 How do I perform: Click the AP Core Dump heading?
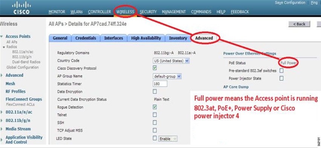coord(236,87)
